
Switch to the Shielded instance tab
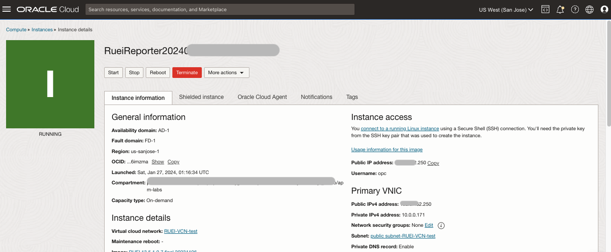pos(201,97)
